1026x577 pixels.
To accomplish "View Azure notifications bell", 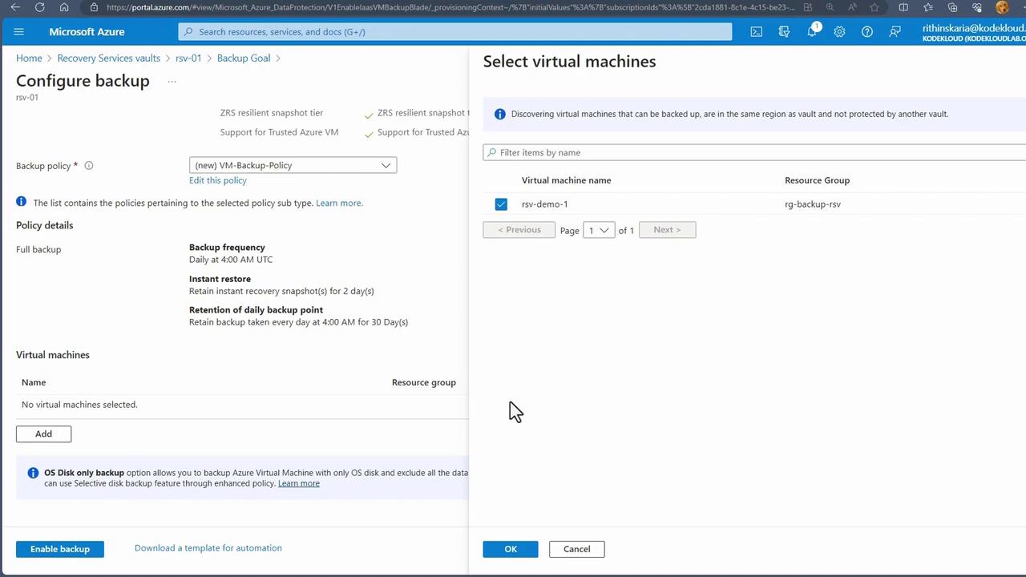I will coord(812,31).
